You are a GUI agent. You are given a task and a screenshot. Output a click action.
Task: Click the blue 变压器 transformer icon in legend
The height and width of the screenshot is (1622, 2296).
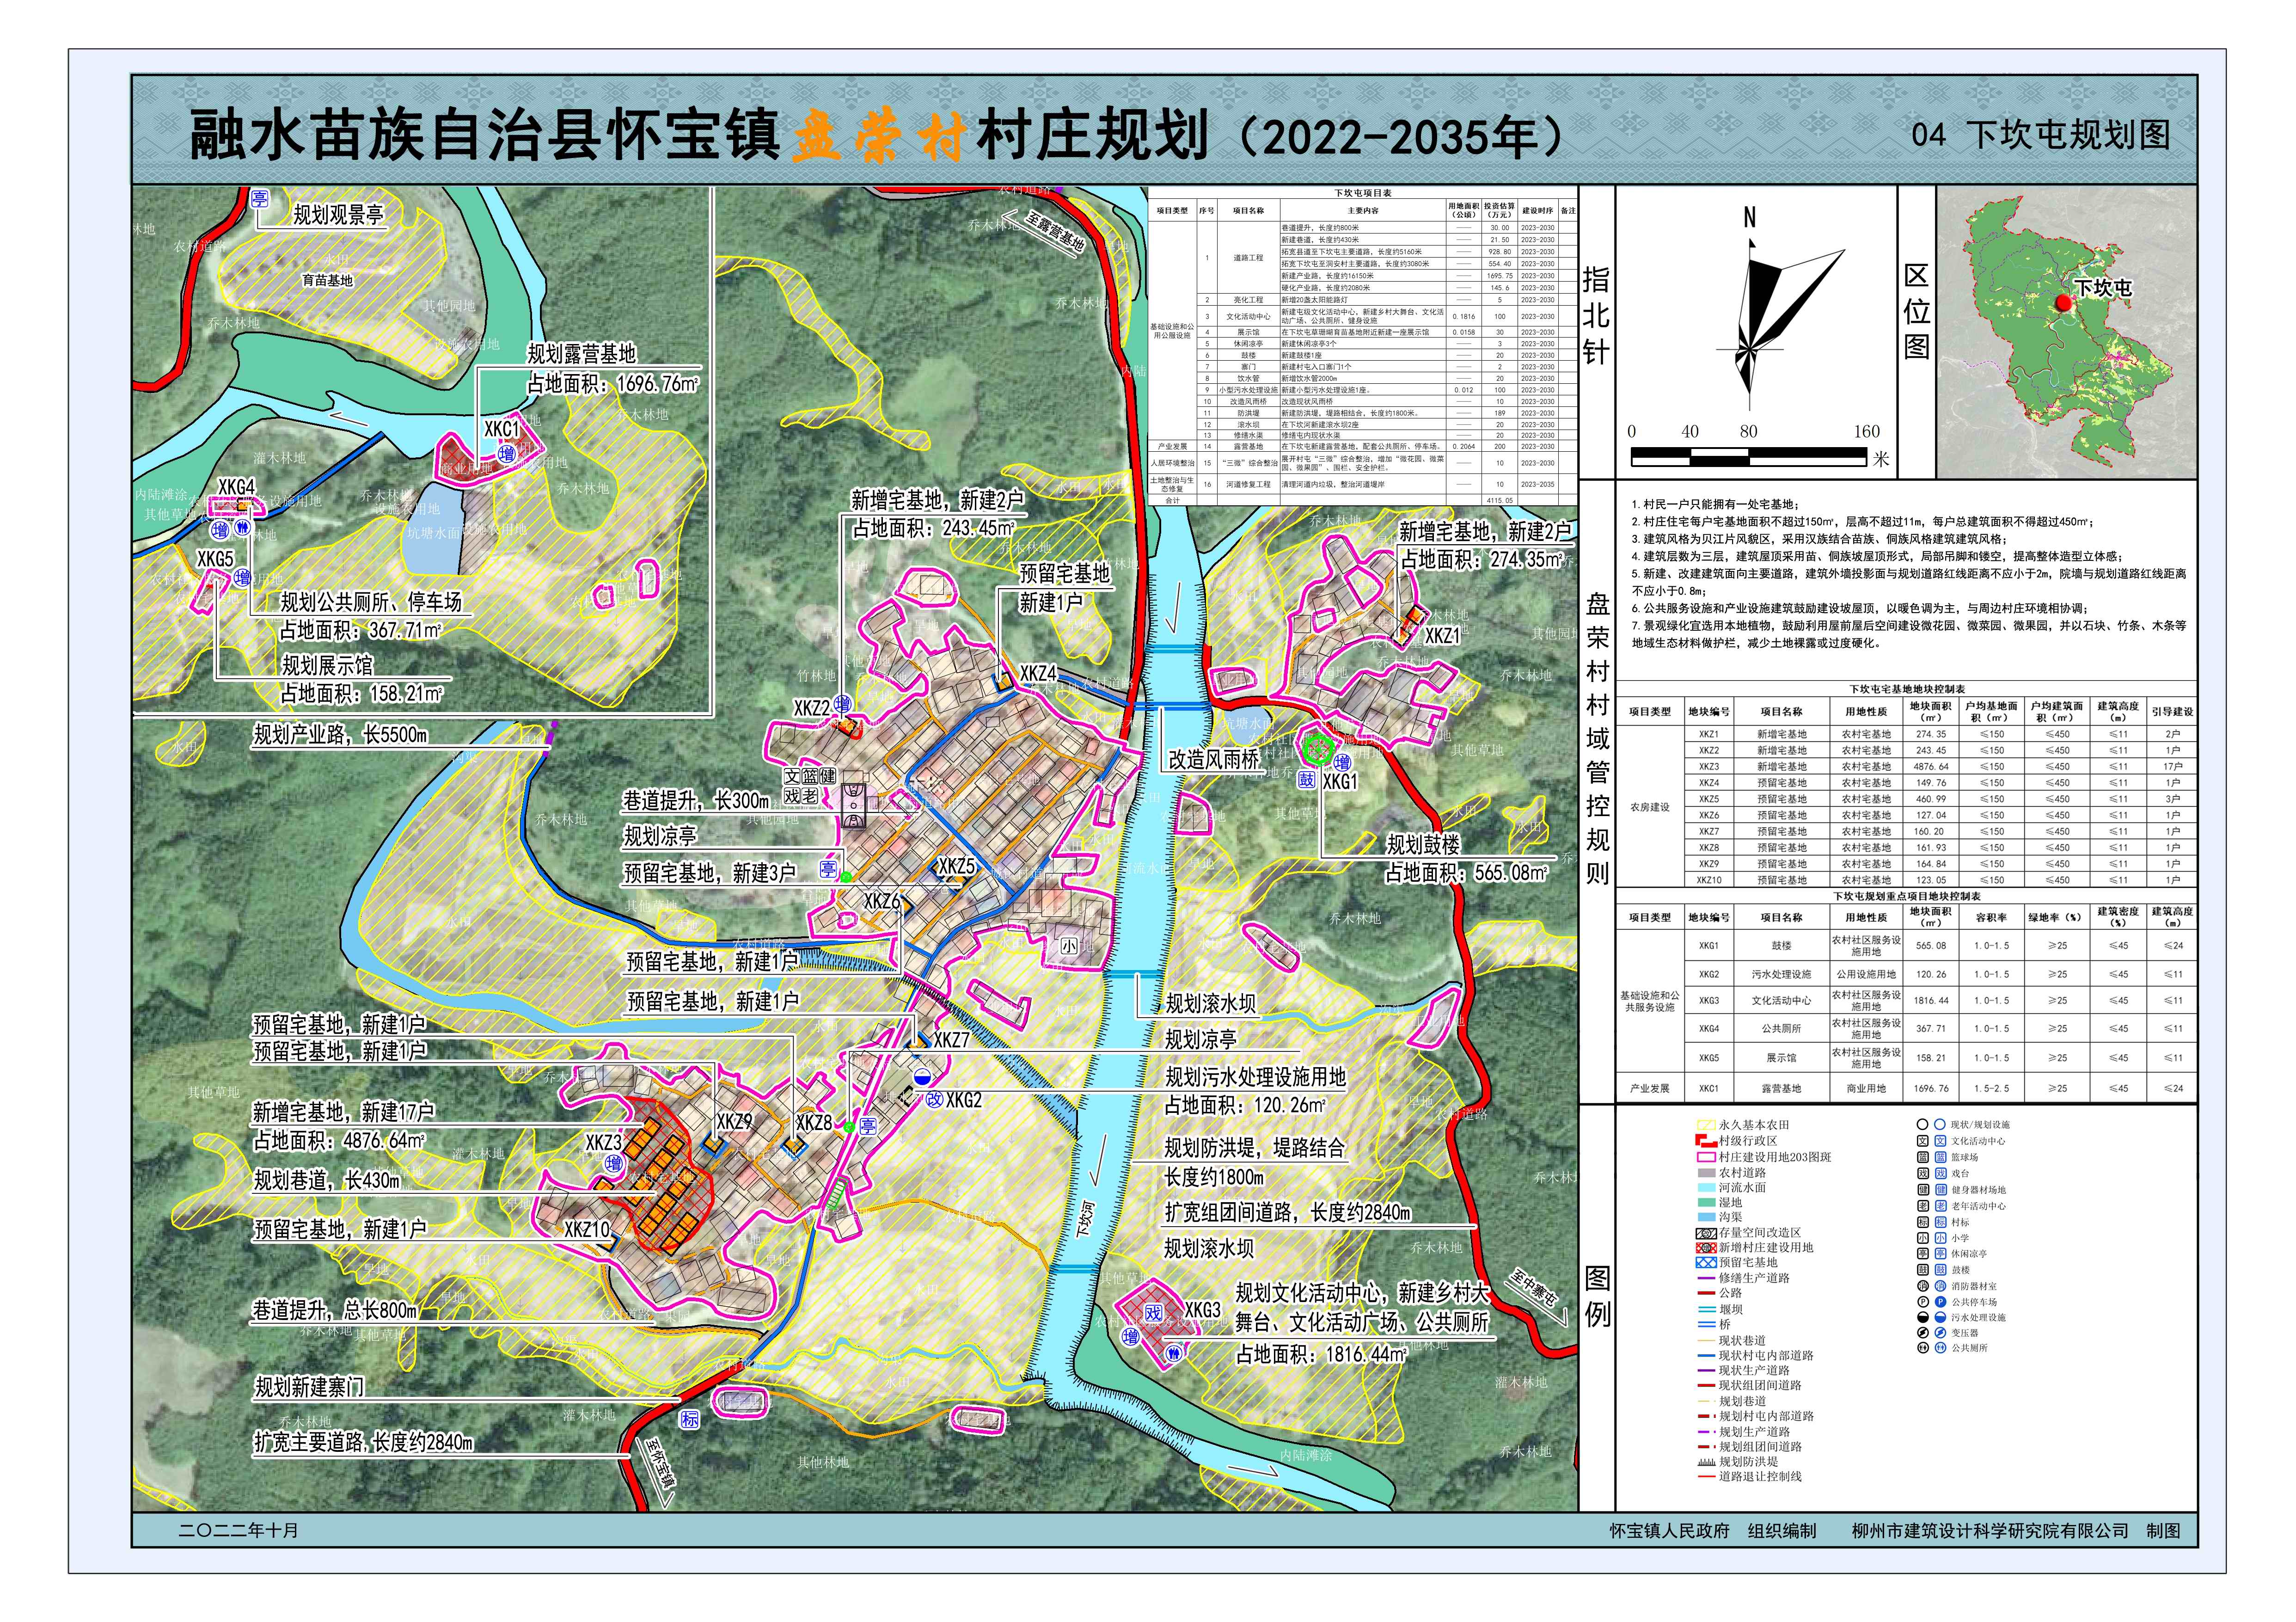click(x=1940, y=1333)
